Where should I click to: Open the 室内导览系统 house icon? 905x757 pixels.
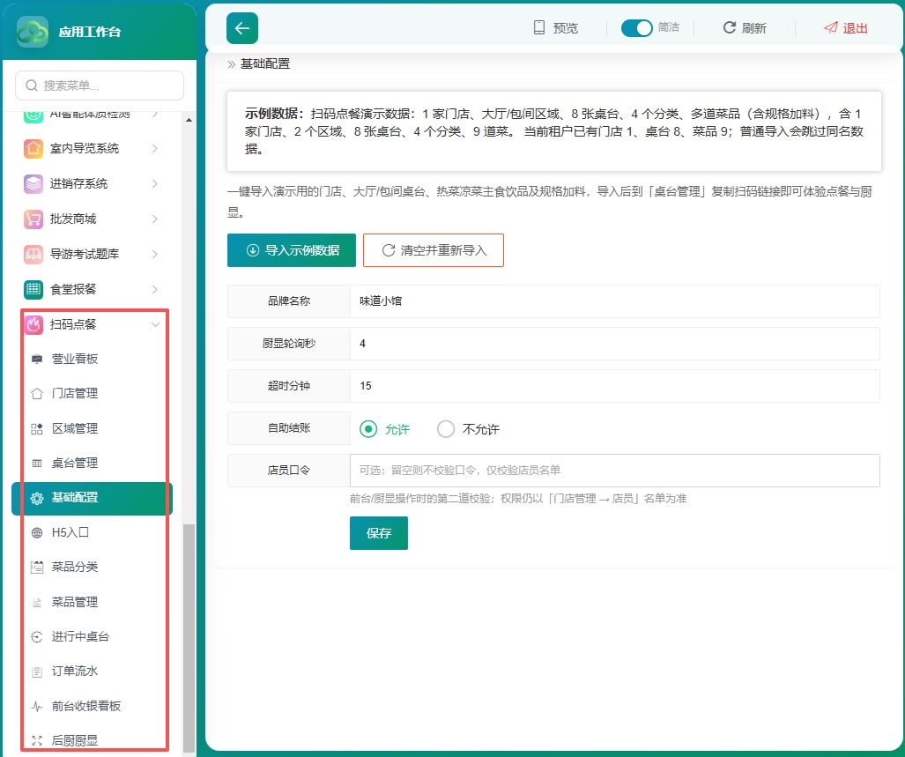click(x=33, y=148)
